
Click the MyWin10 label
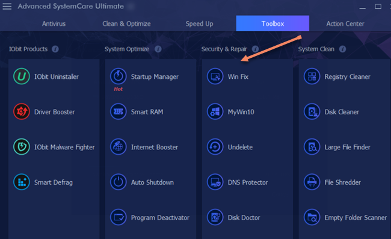click(241, 112)
